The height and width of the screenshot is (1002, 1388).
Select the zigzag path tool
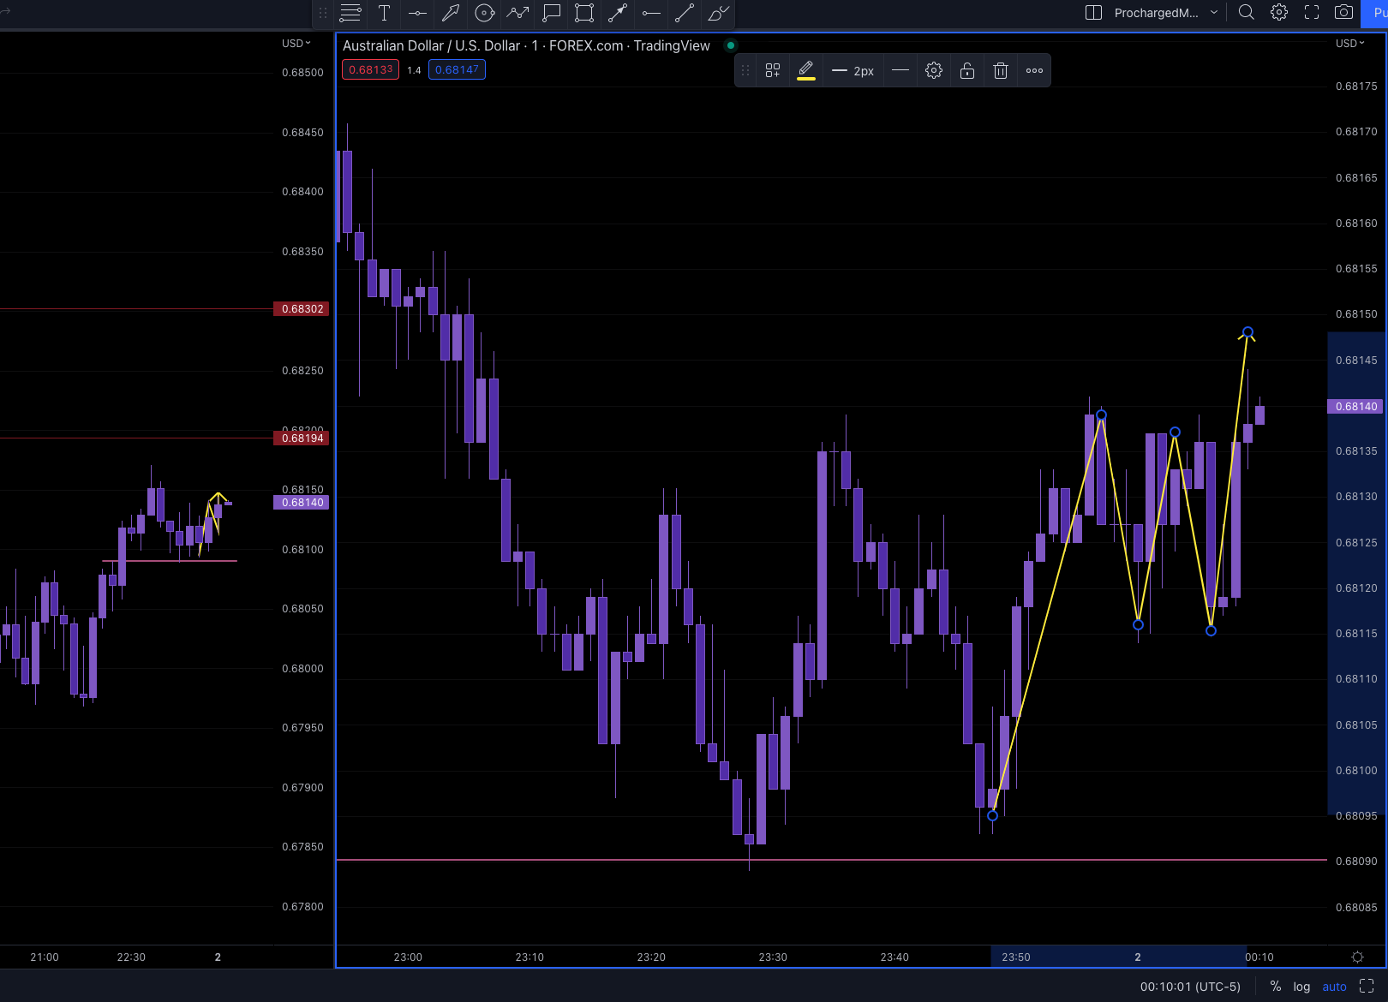[518, 13]
